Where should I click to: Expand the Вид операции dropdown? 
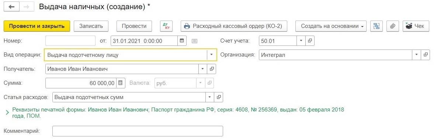click(212, 55)
